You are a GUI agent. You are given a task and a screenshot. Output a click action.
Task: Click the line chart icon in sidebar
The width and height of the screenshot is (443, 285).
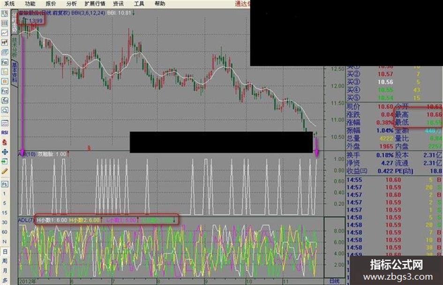point(5,33)
